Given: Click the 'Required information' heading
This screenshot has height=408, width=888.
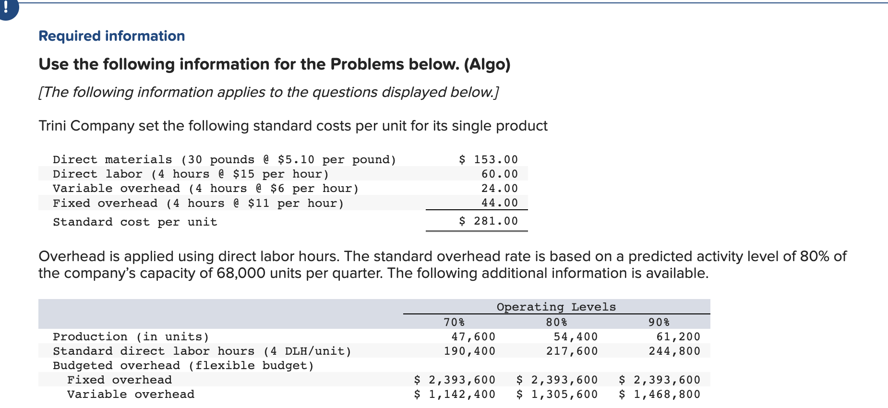Looking at the screenshot, I should (x=112, y=36).
